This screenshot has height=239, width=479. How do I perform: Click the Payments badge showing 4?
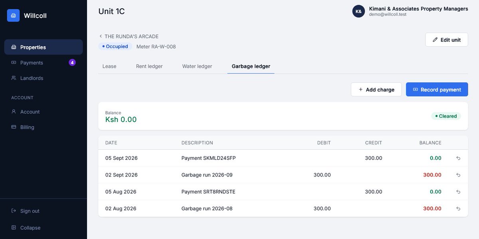[72, 63]
